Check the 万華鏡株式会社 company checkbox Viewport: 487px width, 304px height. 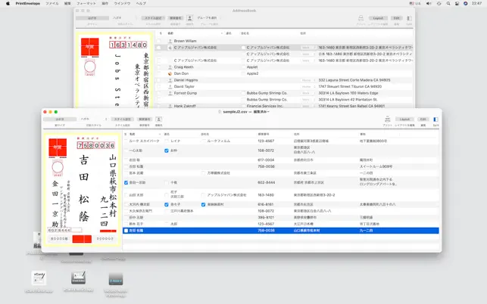click(x=203, y=172)
